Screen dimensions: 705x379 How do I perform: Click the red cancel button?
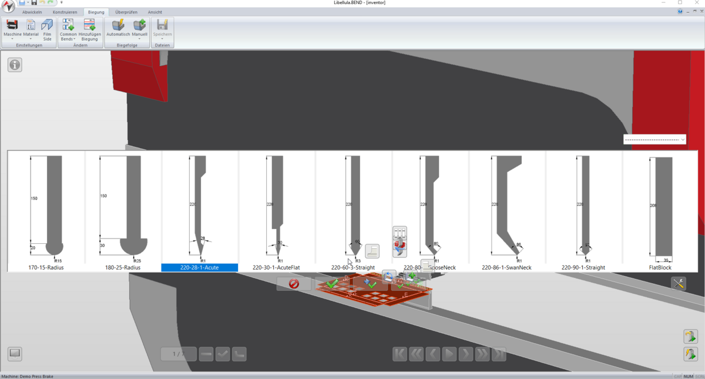(294, 284)
